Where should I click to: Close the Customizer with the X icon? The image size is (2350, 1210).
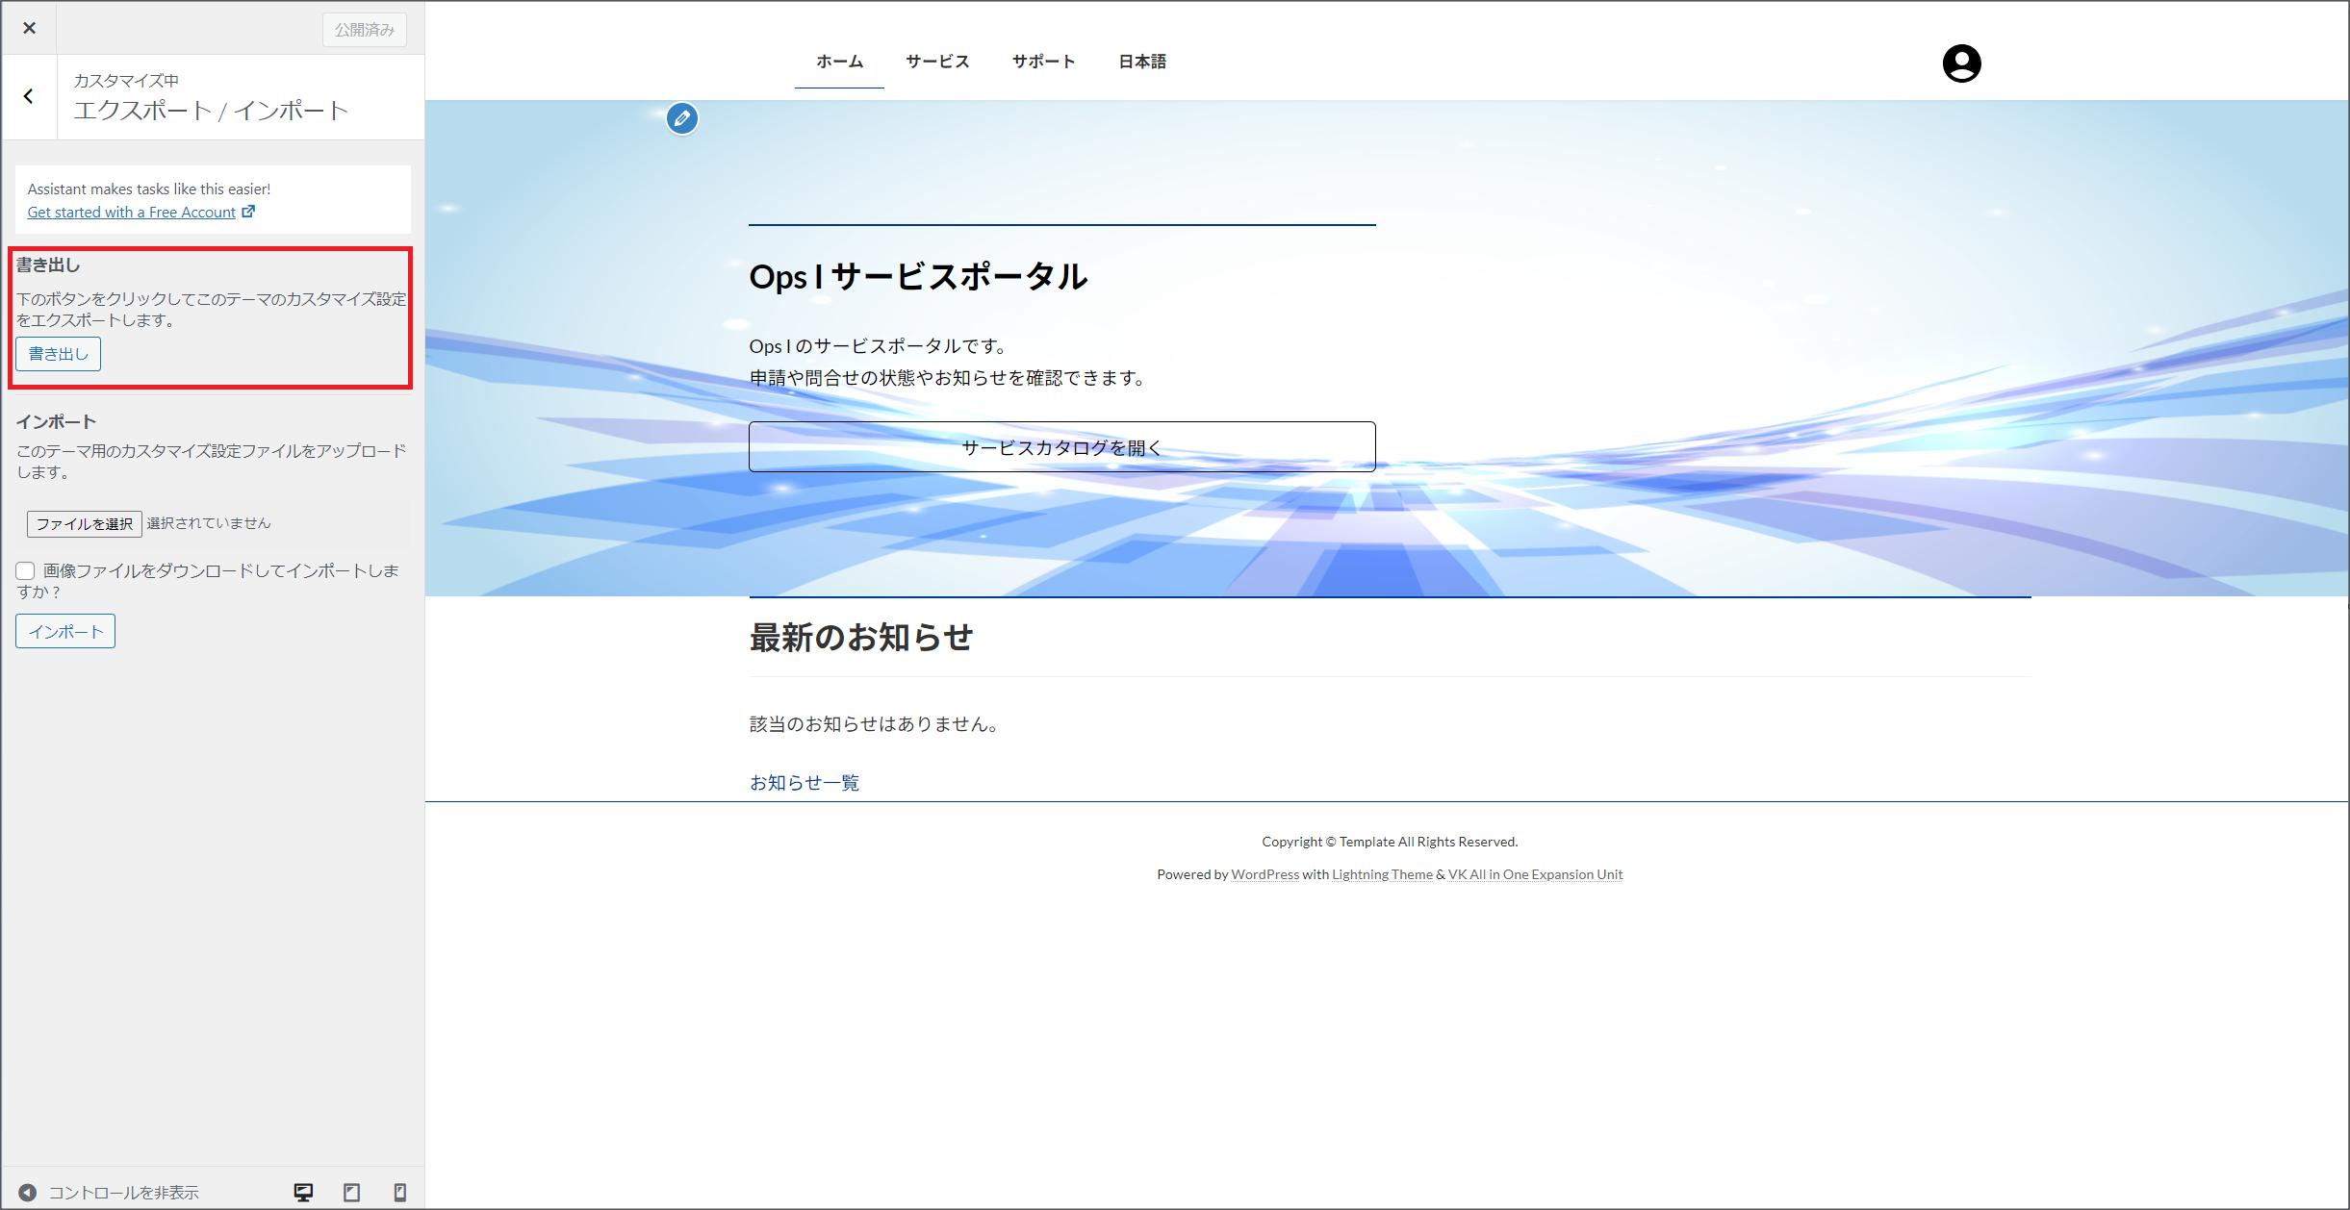point(29,28)
